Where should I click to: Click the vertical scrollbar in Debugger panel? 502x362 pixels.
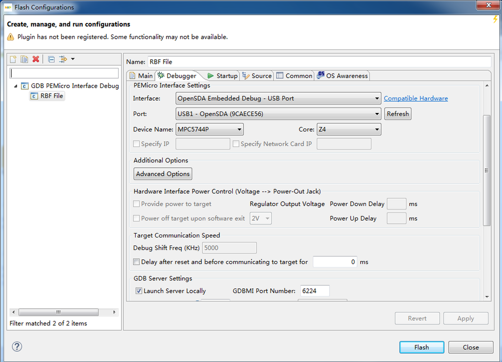[486, 171]
